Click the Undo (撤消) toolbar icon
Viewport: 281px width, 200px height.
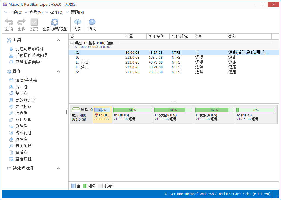coord(9,22)
